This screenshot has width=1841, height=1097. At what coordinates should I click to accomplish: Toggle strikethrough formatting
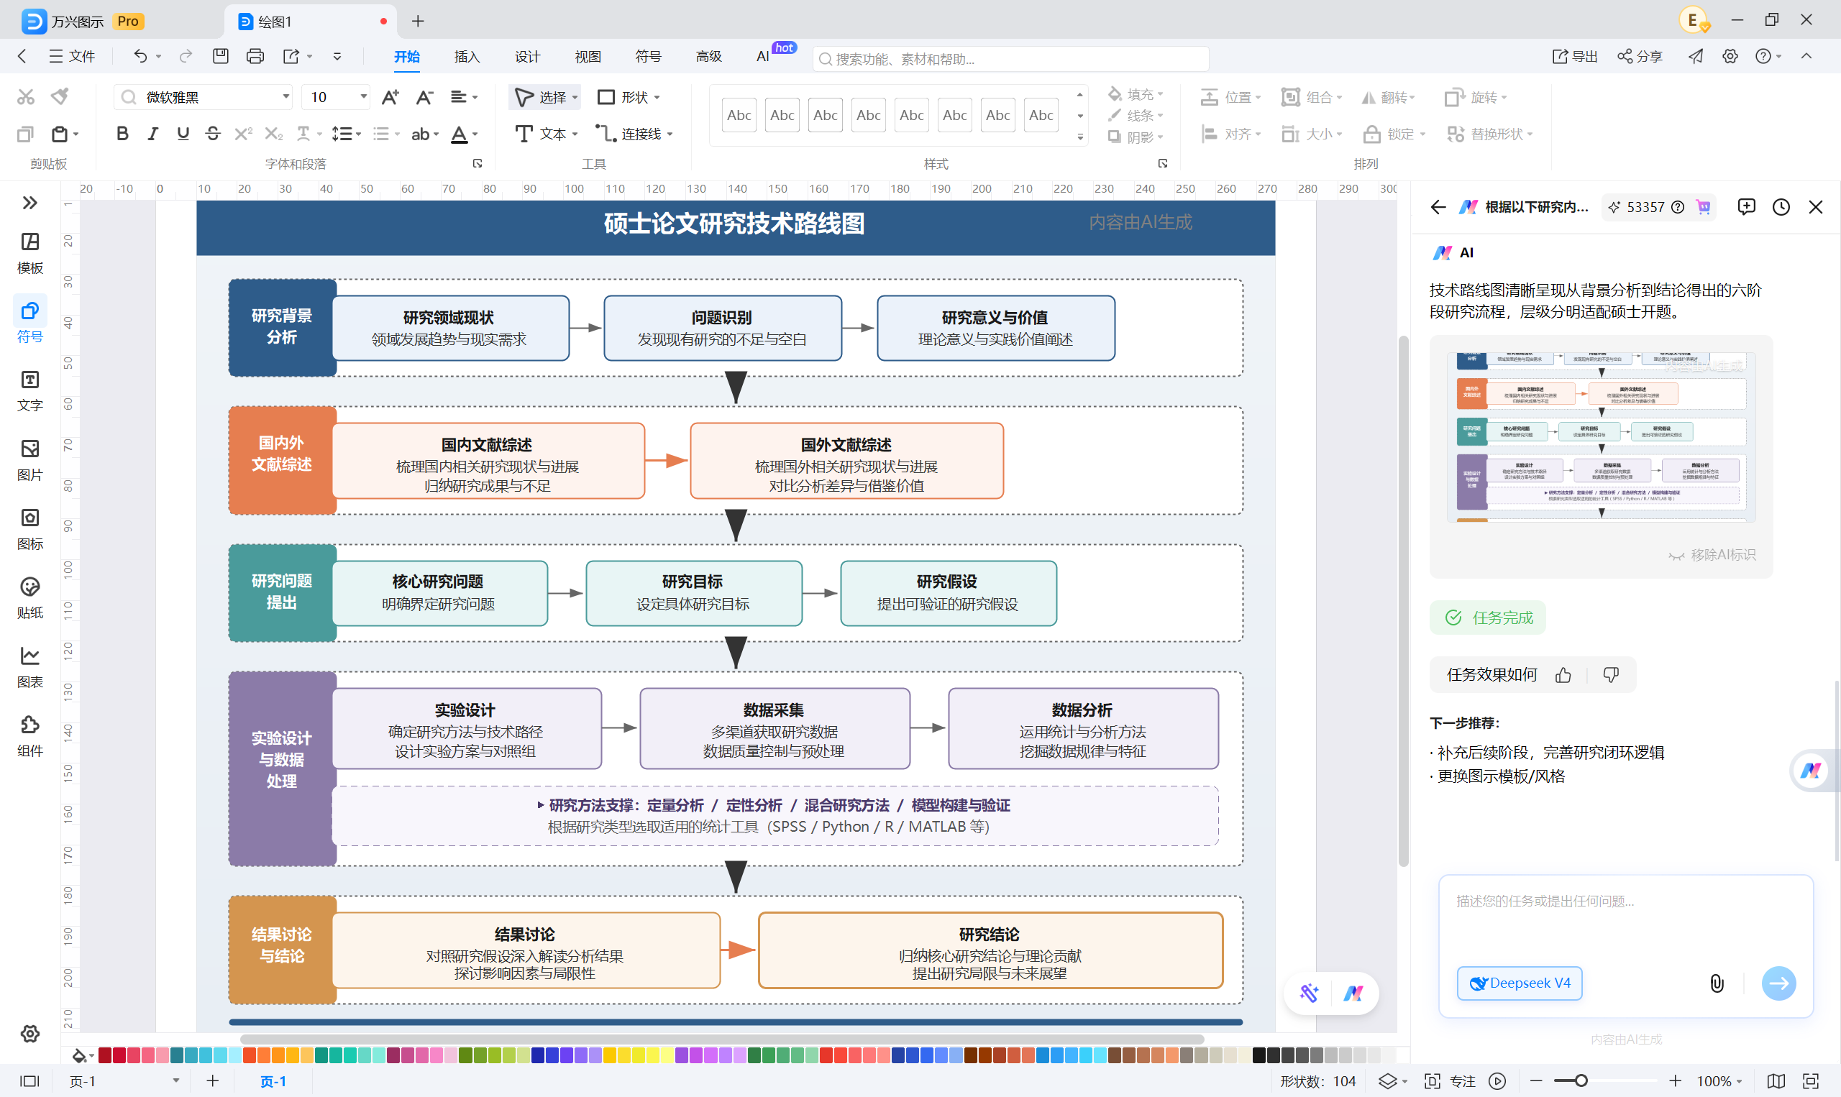[213, 134]
